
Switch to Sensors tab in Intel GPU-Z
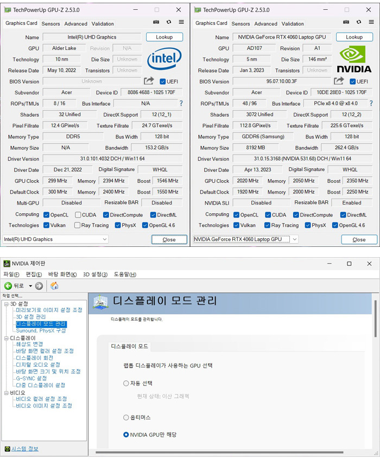[50, 24]
